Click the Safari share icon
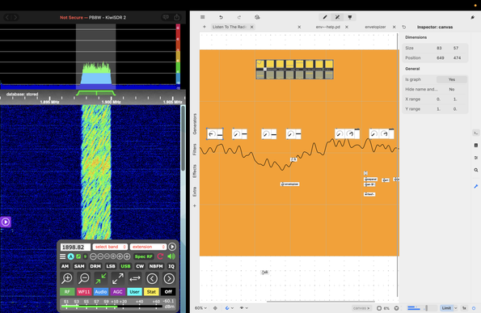 177,17
